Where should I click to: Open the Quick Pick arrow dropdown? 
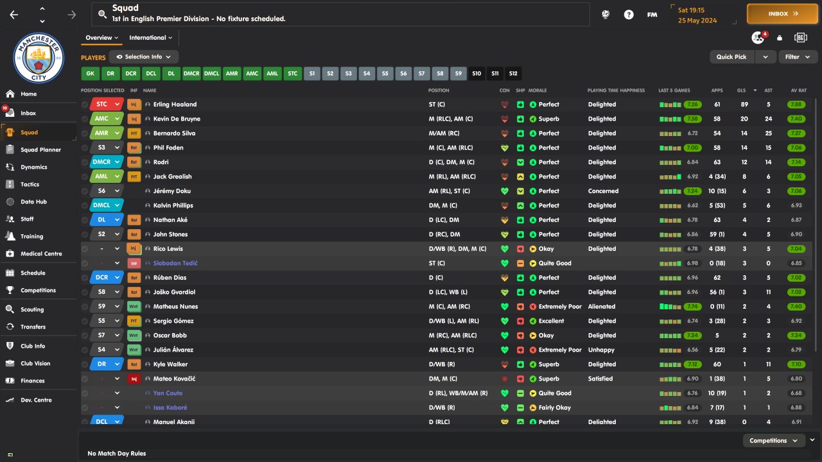click(765, 56)
